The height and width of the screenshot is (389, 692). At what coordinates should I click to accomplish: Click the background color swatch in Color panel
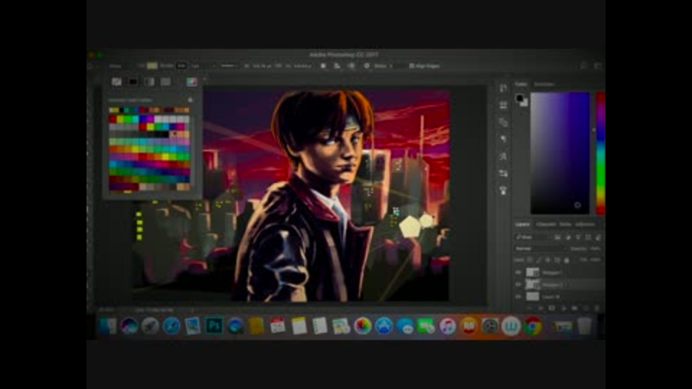[x=524, y=103]
